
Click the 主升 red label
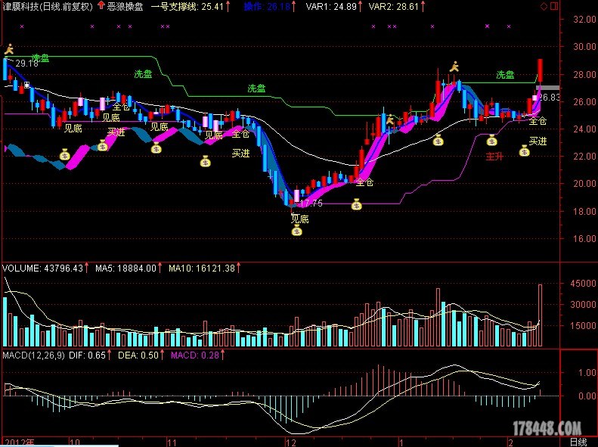coord(494,157)
